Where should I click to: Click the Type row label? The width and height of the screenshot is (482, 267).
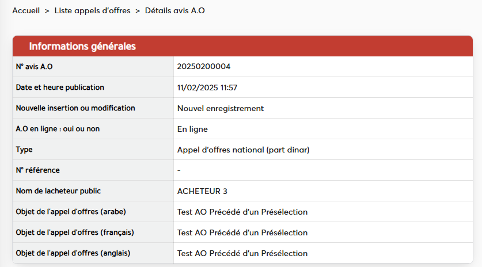[x=24, y=150]
